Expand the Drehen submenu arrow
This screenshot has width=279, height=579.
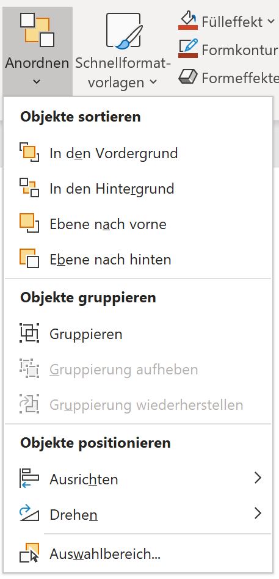(x=258, y=513)
